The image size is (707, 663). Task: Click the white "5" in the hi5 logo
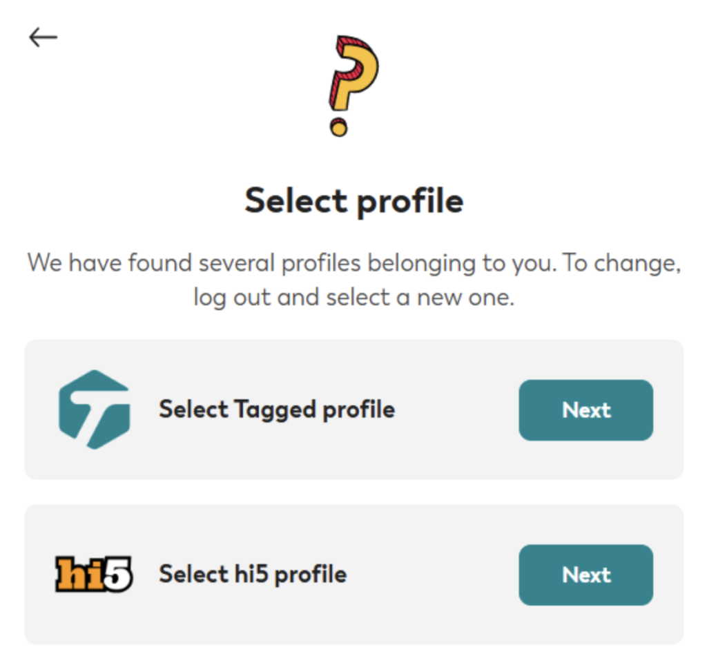[x=118, y=575]
